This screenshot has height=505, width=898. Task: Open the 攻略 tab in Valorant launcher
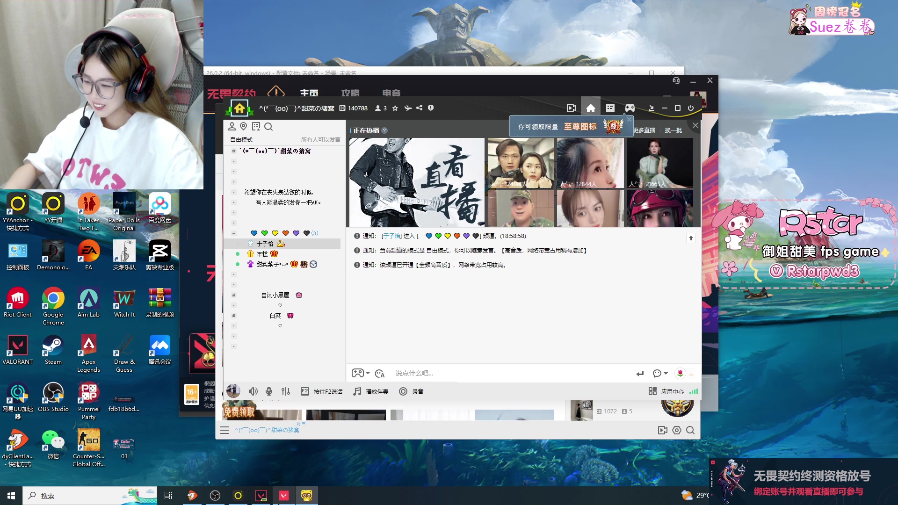[350, 93]
